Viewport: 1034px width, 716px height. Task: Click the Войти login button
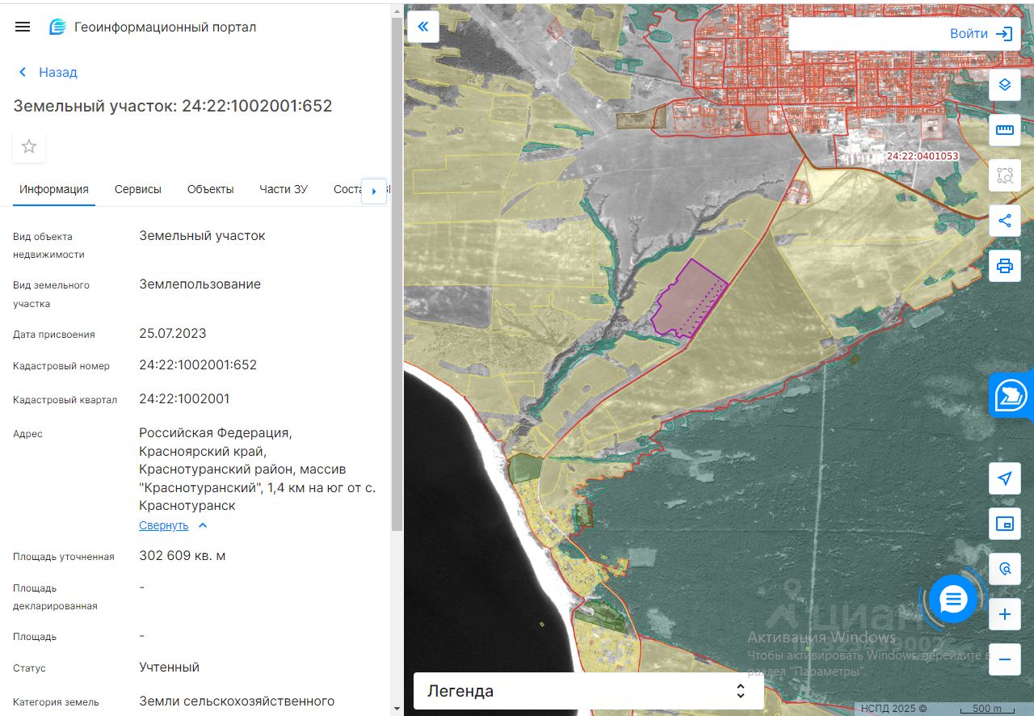pos(969,34)
